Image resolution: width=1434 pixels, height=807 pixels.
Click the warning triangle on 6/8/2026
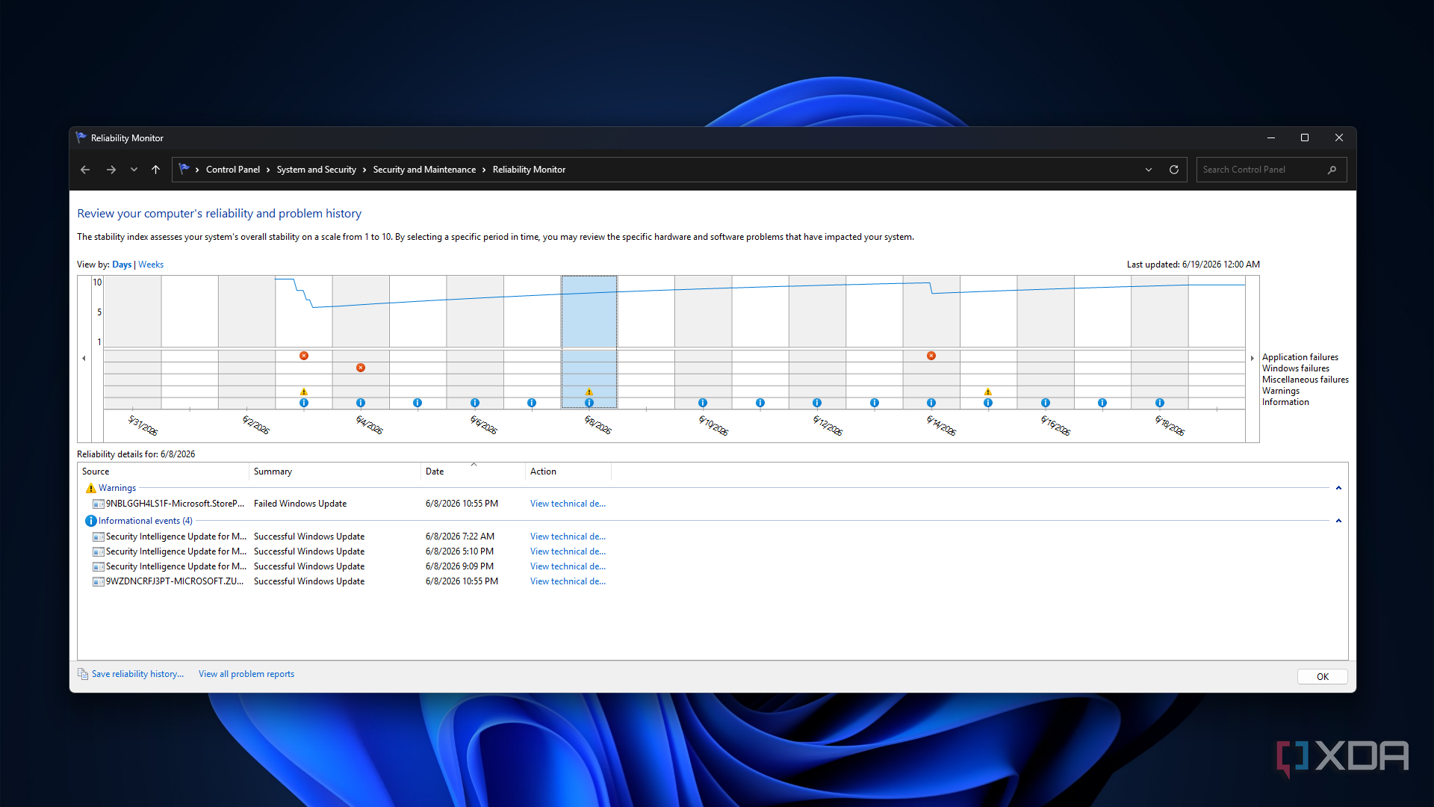point(589,392)
